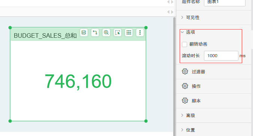Image resolution: width=253 pixels, height=136 pixels.
Task: Click the gear icon next to 操作
Action: pos(185,86)
